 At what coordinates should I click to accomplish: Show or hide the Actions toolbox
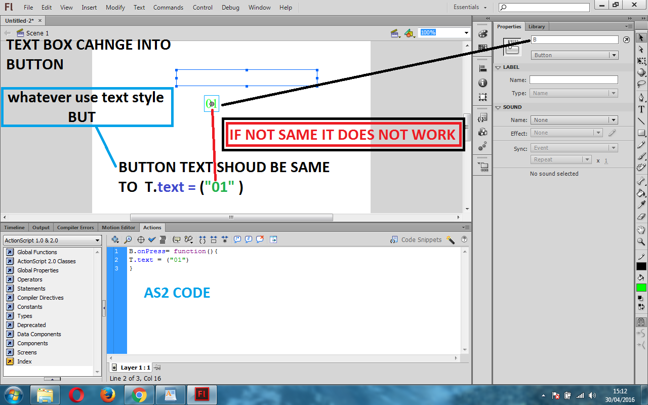(x=273, y=239)
